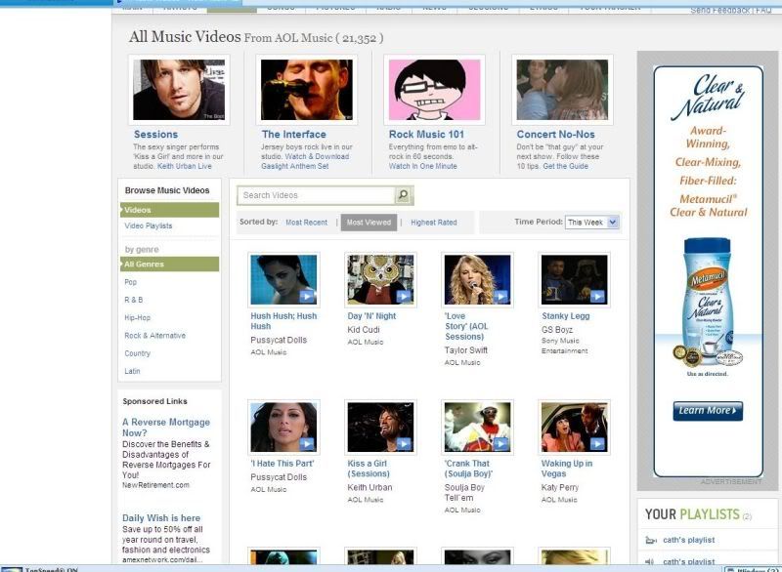782x572 pixels.
Task: Click inside the Search Videos field
Action: (315, 196)
